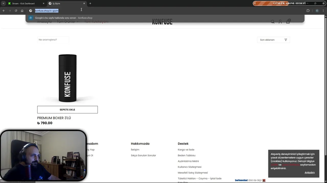Screen dimensions: 327x183
Task: Open Kargo ve İade link
Action: (186, 150)
